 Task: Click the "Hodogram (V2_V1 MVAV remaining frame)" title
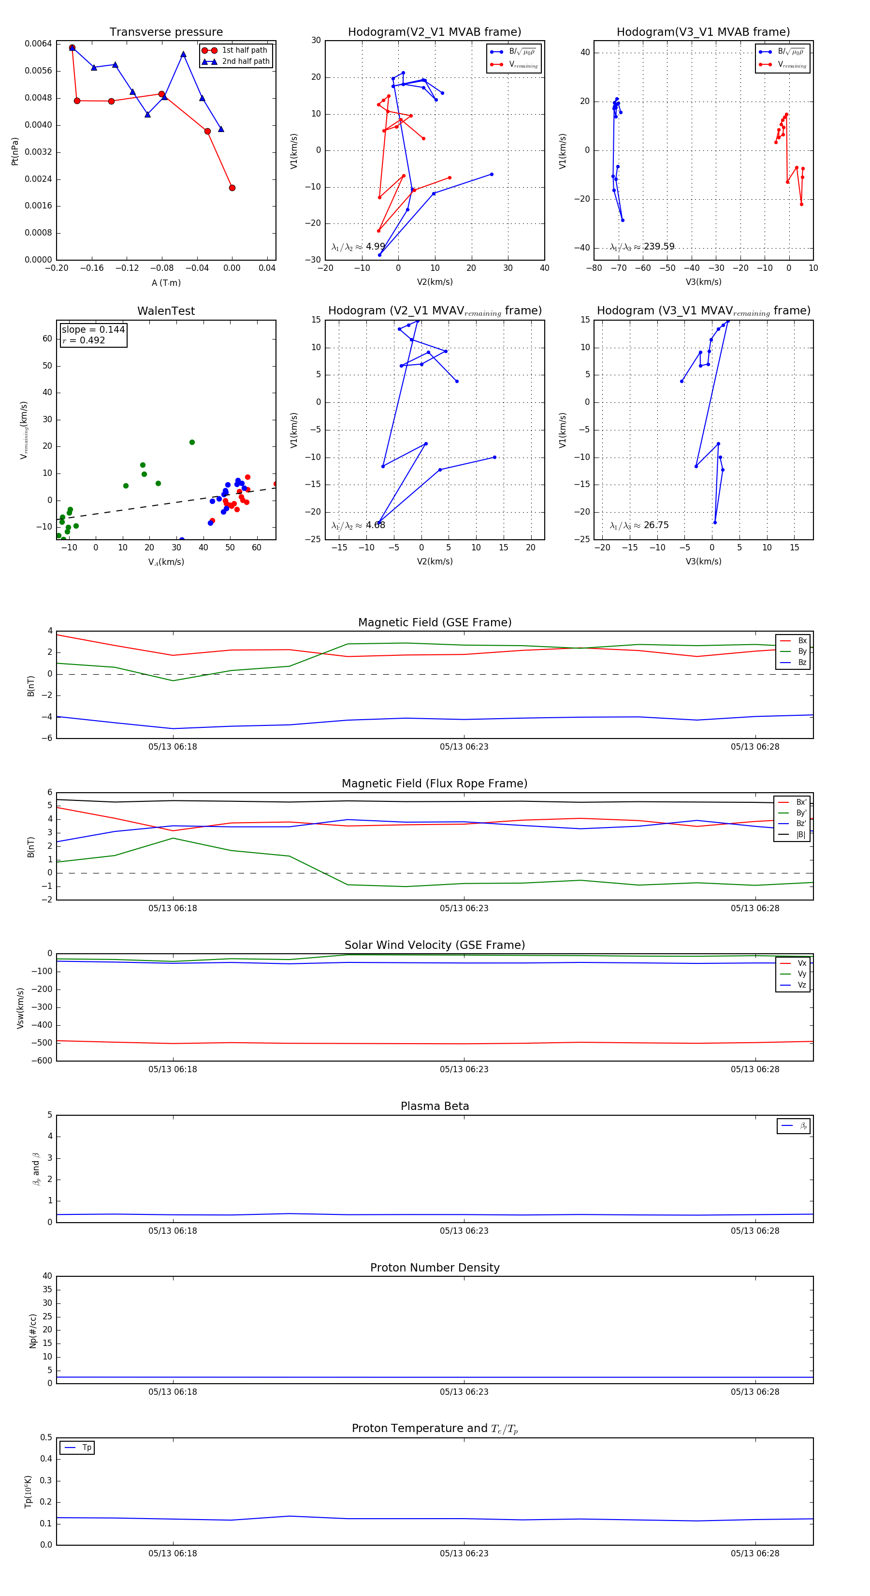click(x=435, y=311)
